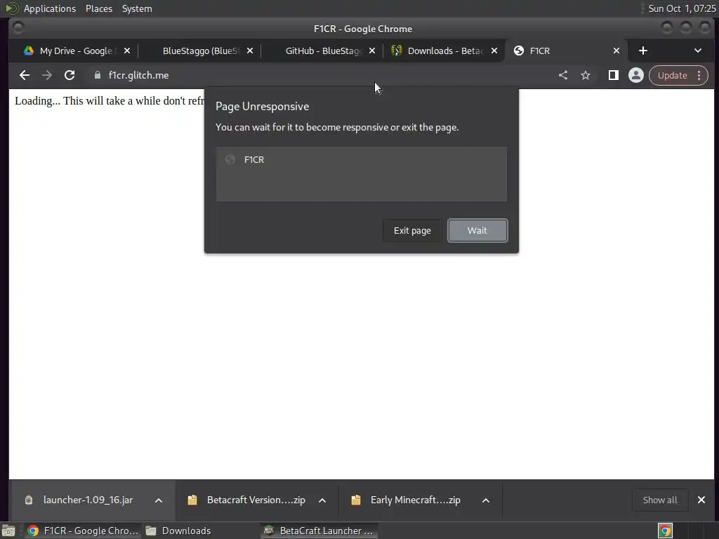This screenshot has height=539, width=719.
Task: Close the Downloads - Betacraft tab
Action: point(494,51)
